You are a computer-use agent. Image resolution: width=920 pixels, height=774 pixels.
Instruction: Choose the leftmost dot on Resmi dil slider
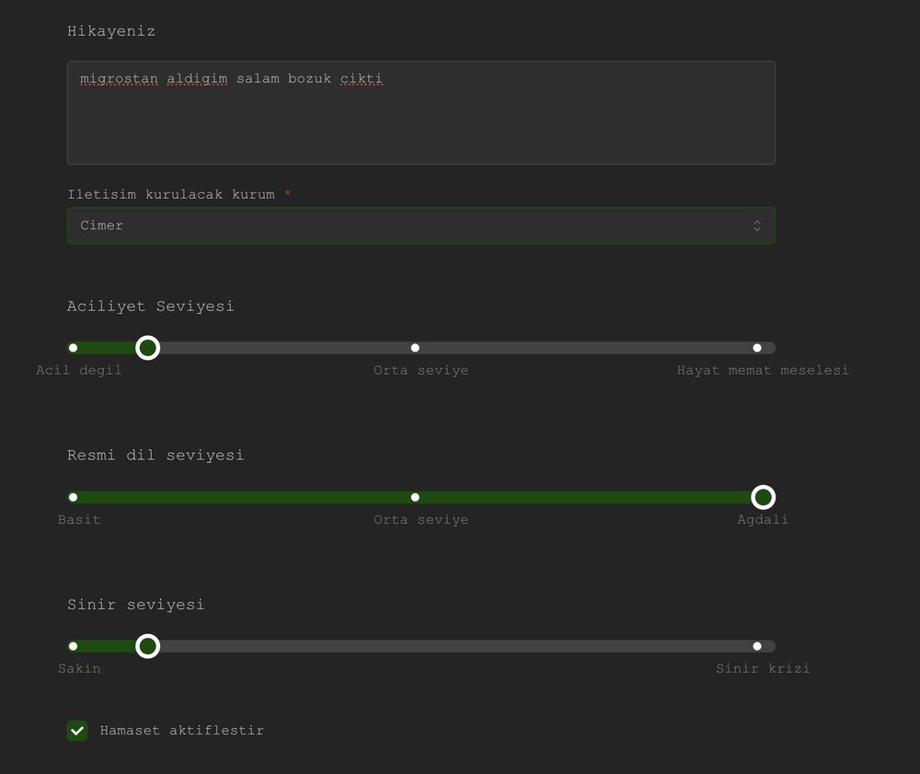tap(74, 497)
